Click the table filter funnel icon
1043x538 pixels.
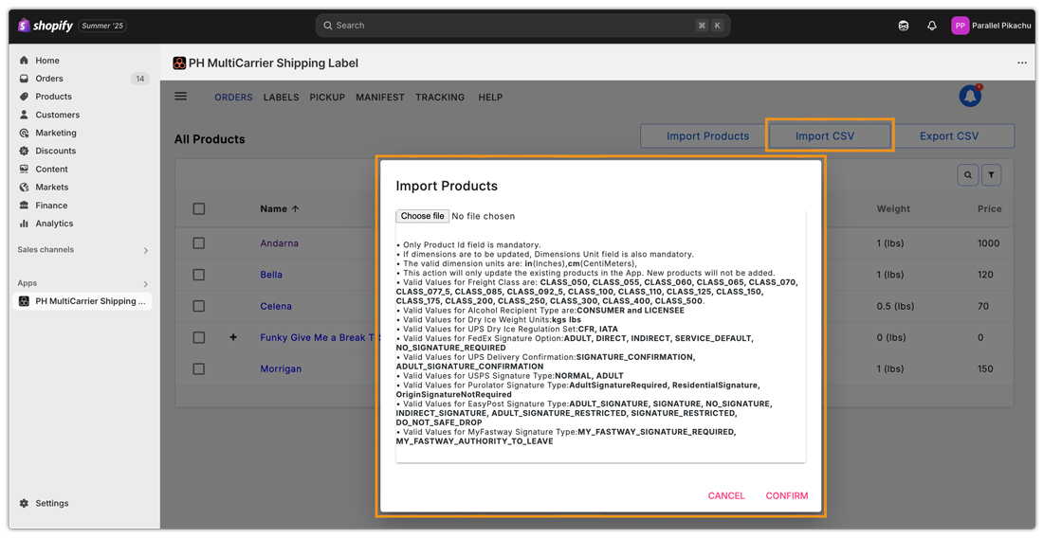tap(991, 175)
